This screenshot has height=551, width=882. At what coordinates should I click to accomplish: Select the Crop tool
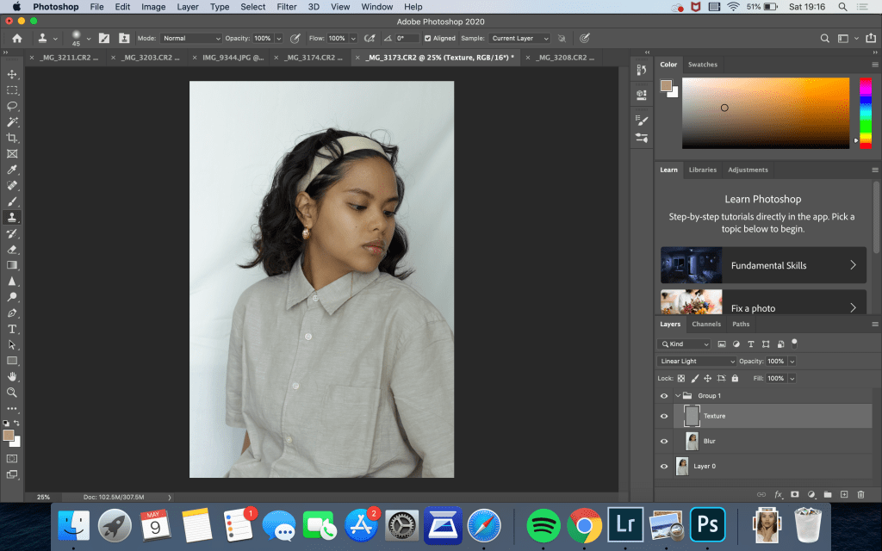click(x=12, y=138)
